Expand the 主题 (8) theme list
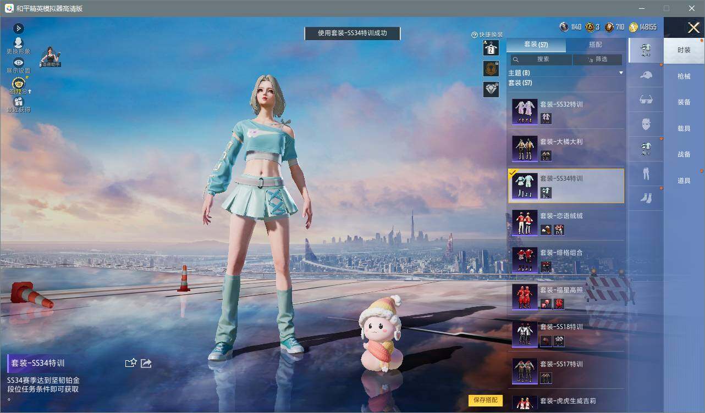Image resolution: width=705 pixels, height=413 pixels. 566,72
